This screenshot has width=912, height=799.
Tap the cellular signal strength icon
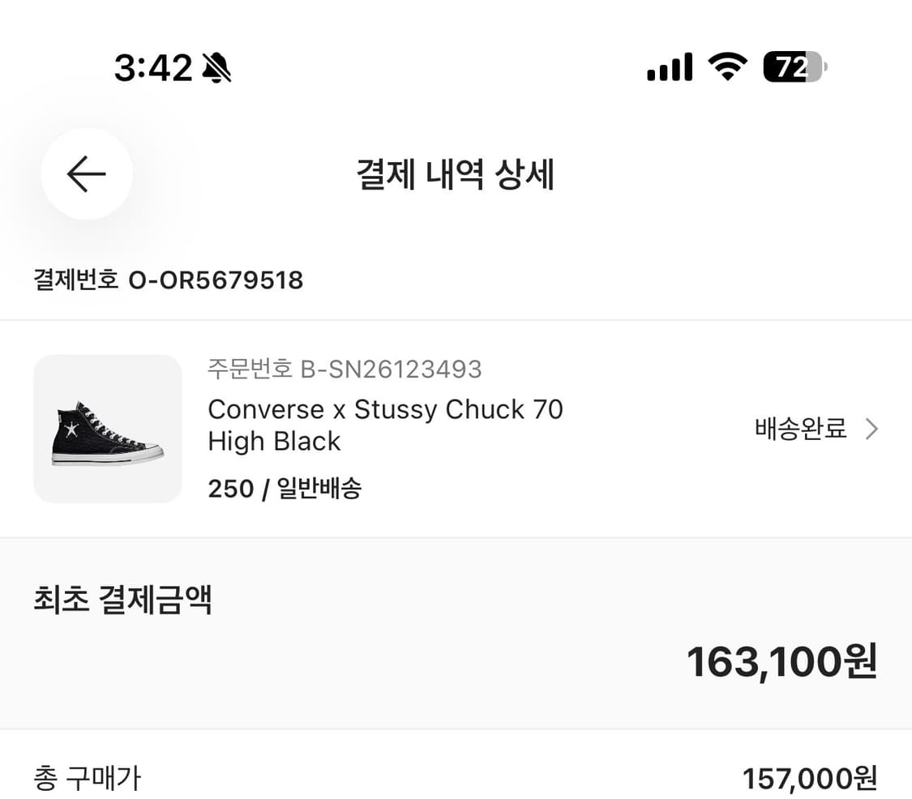668,67
